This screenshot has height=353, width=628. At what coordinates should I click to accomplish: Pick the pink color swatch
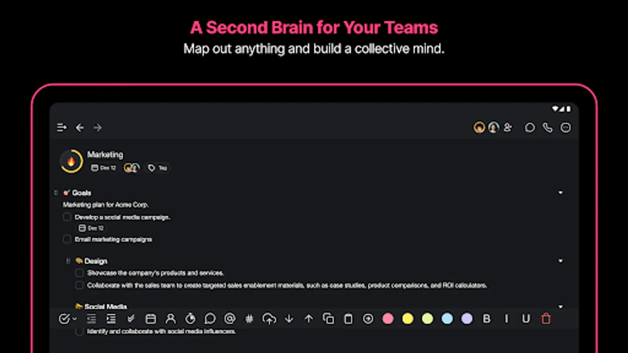(x=388, y=319)
